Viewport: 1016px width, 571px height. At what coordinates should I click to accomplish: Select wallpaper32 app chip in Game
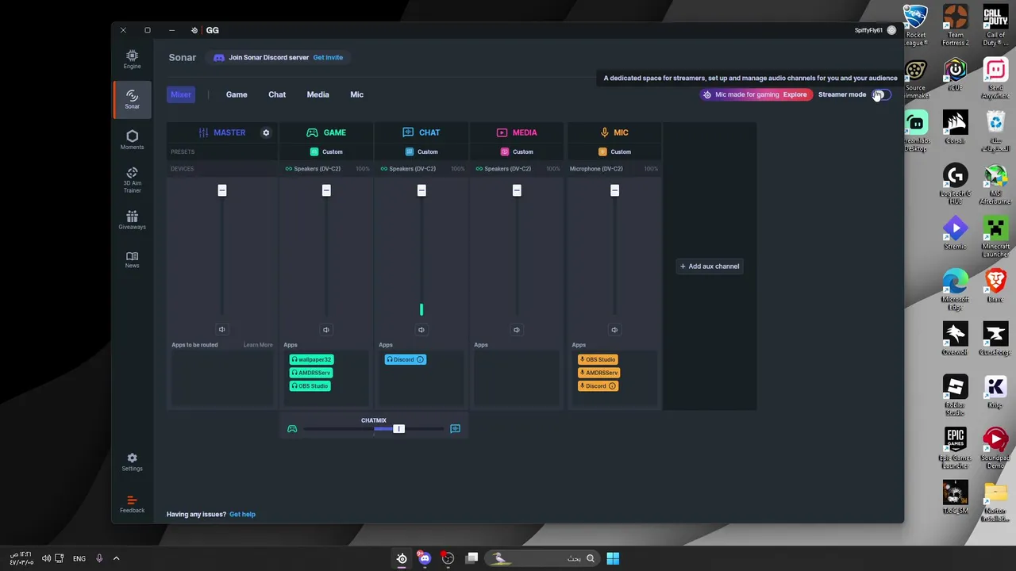311,360
